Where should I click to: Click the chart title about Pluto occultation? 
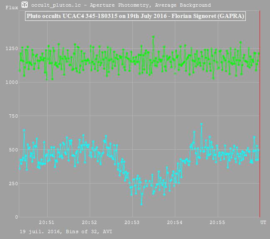click(x=135, y=16)
